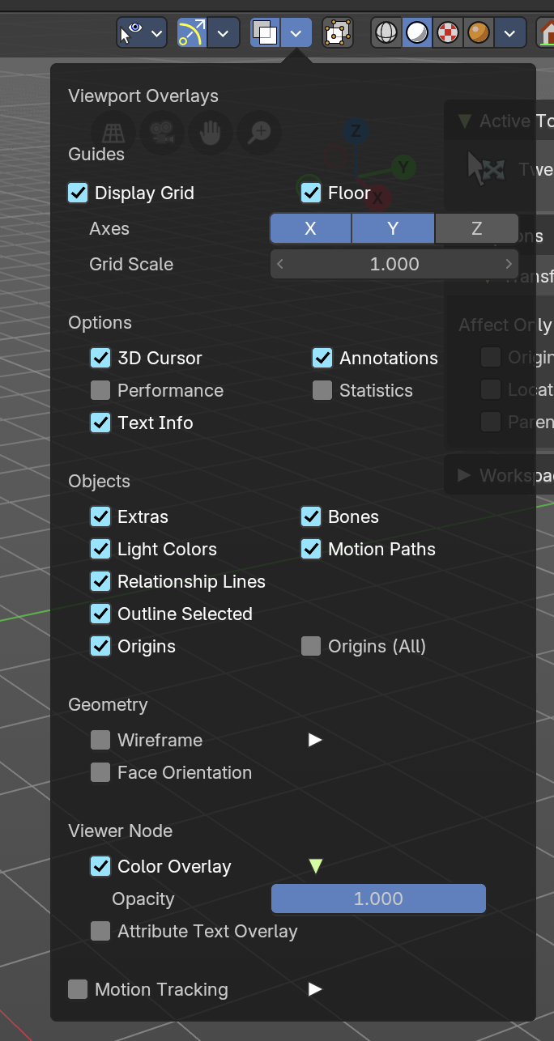Close the overlays dropdown arrow
554x1041 pixels.
(x=296, y=33)
